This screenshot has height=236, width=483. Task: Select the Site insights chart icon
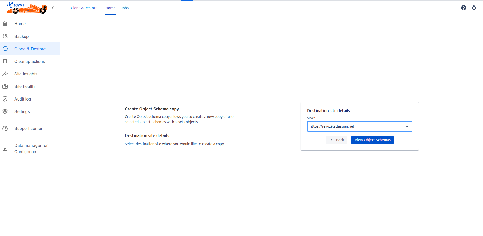tap(5, 74)
